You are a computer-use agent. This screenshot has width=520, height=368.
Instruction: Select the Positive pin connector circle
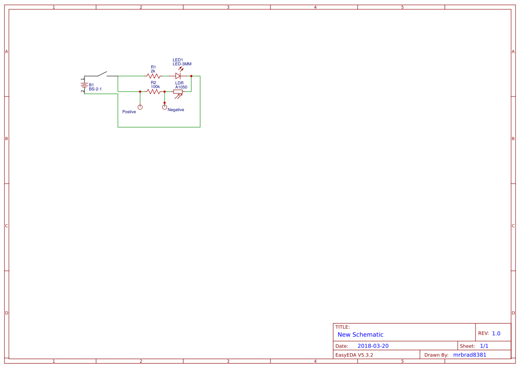pos(140,107)
